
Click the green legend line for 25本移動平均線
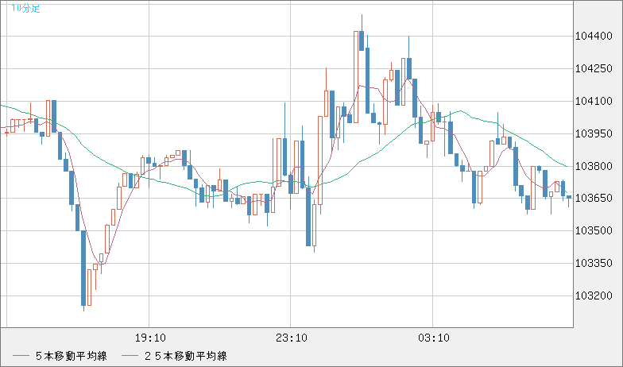pyautogui.click(x=130, y=356)
